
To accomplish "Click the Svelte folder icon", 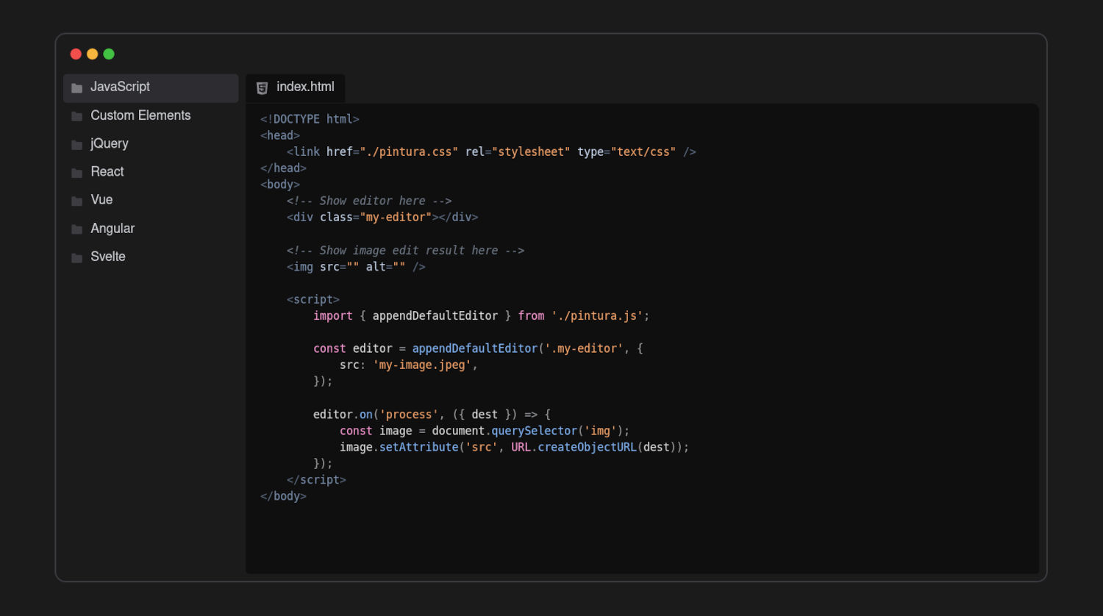I will [76, 257].
